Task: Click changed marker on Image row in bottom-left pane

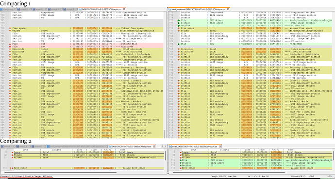Action: pos(13,152)
